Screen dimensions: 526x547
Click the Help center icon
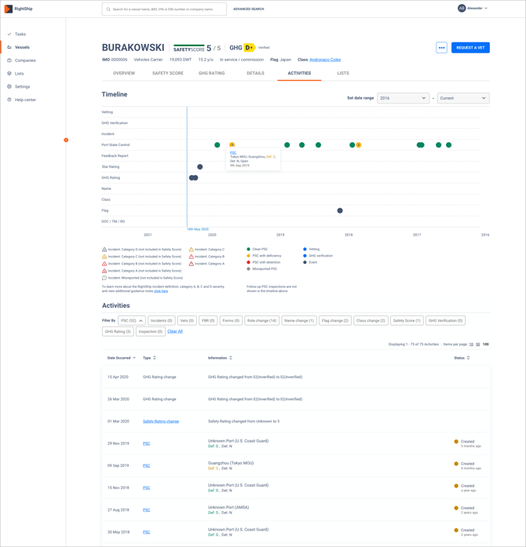coord(9,100)
